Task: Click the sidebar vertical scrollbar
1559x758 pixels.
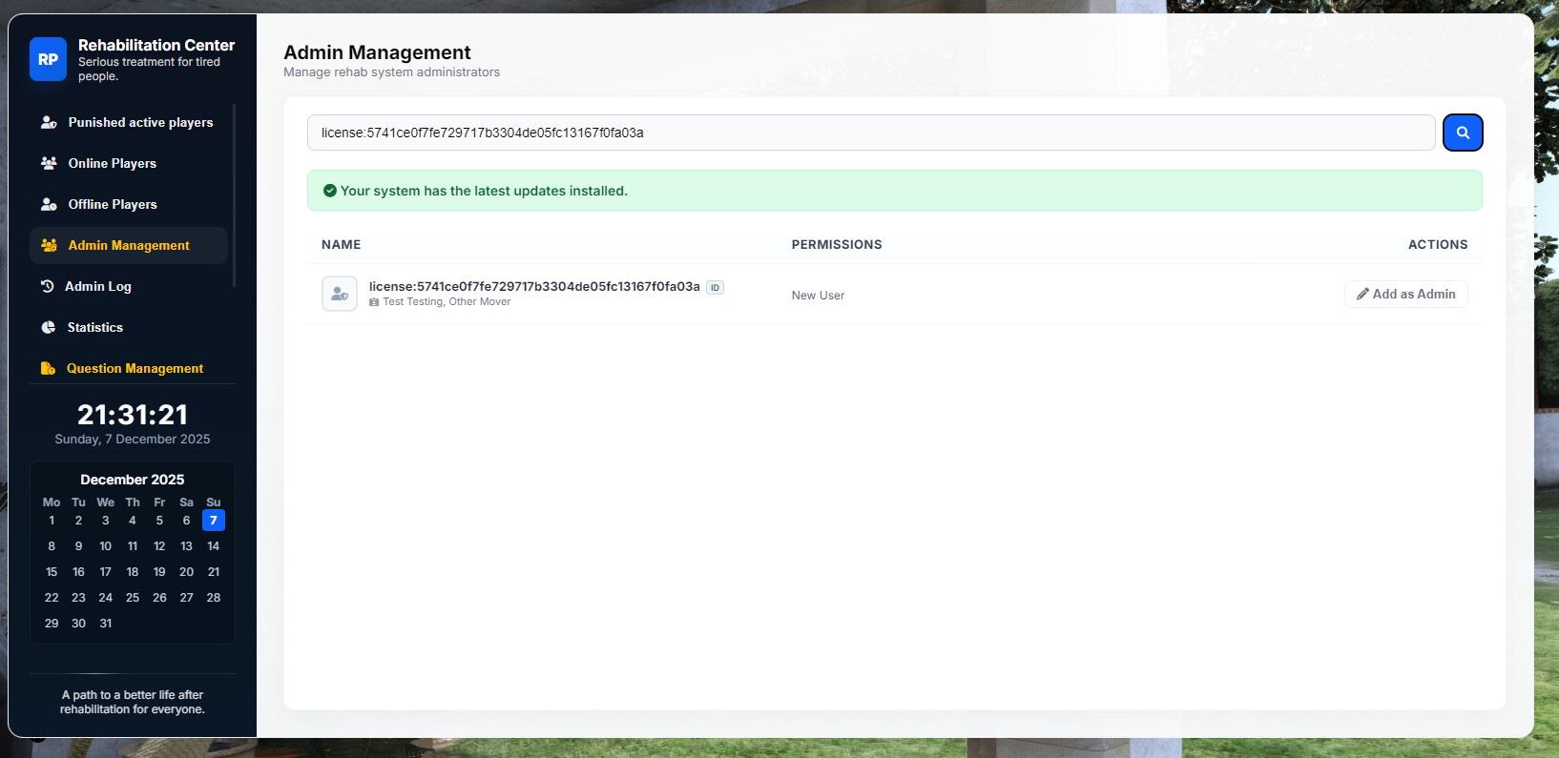Action: [x=234, y=195]
